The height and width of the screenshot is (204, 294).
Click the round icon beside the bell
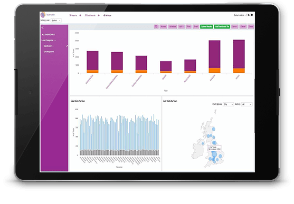[252, 15]
